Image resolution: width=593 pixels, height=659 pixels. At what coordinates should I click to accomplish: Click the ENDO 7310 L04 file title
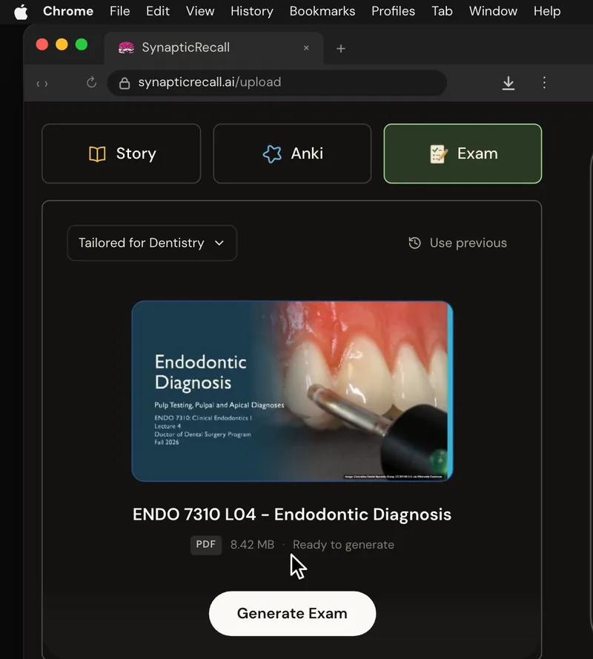click(292, 514)
